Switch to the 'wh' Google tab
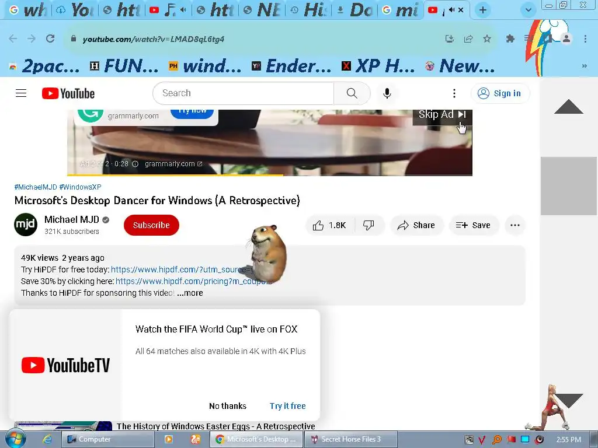The image size is (598, 448). [x=29, y=10]
